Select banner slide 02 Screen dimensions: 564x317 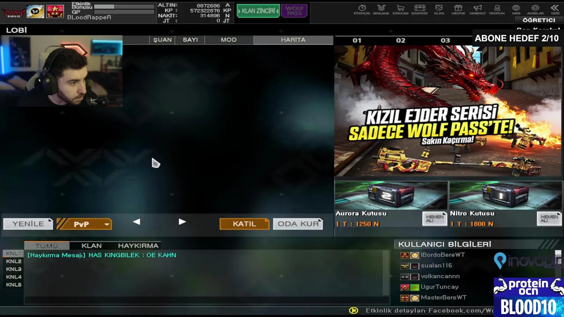pyautogui.click(x=401, y=40)
